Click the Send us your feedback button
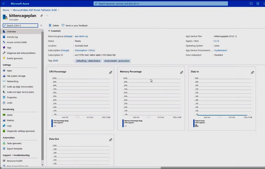 75,26
